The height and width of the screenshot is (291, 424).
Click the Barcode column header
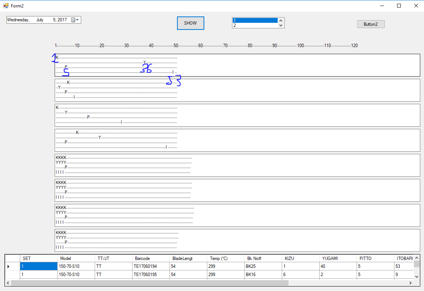point(151,259)
